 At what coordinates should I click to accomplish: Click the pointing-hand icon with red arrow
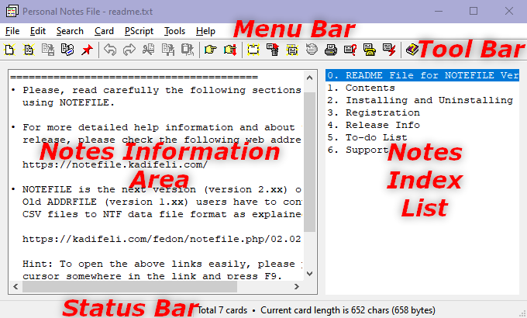coord(230,50)
